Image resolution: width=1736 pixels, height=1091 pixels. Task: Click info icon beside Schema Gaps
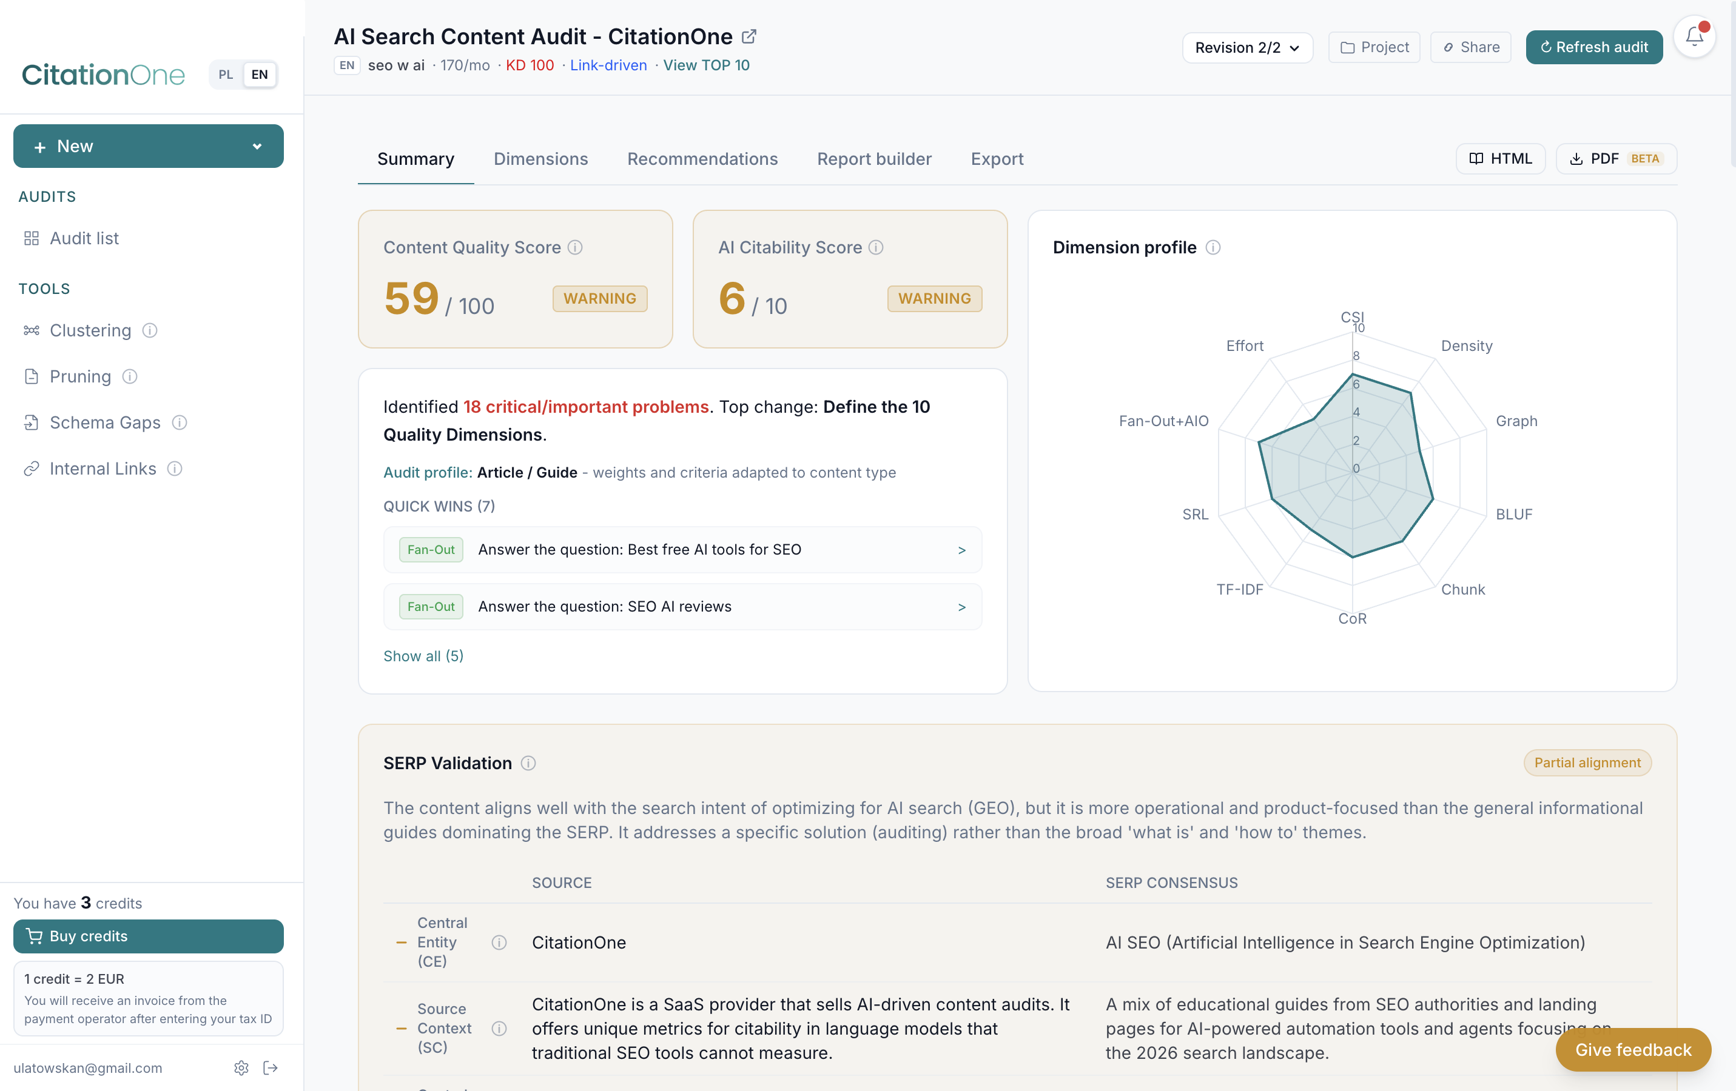click(180, 422)
